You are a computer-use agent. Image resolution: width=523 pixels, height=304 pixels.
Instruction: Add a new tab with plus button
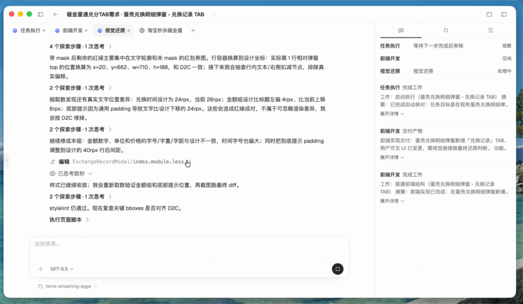click(193, 31)
